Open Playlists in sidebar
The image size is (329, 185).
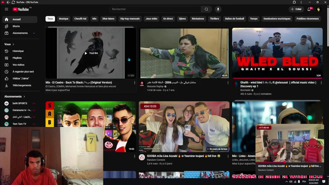pyautogui.click(x=20, y=58)
